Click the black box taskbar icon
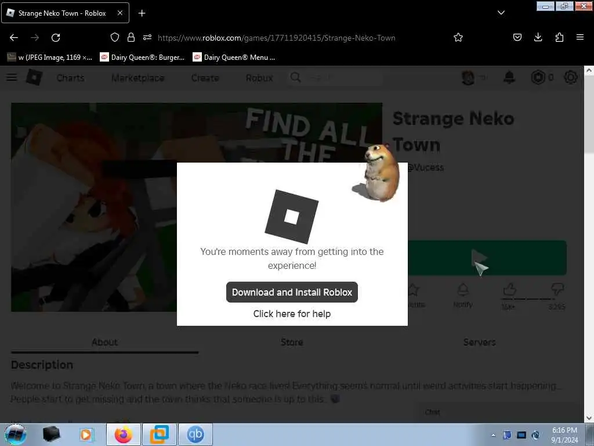594x446 pixels. coord(51,434)
